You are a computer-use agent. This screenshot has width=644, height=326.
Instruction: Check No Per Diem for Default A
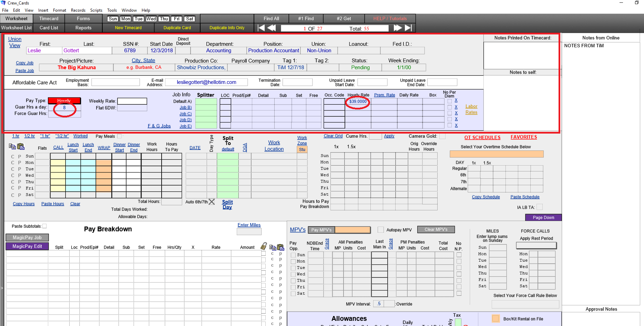point(450,101)
